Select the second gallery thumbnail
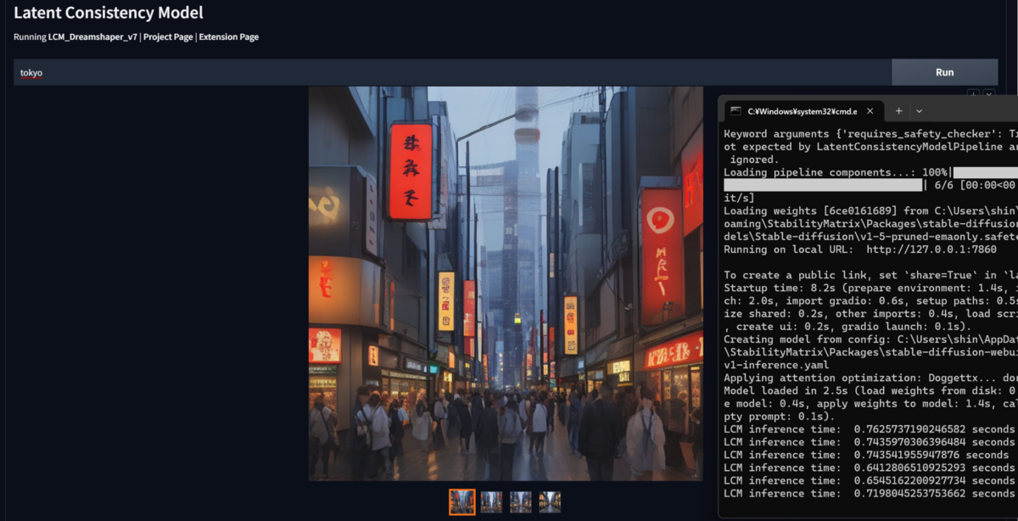The width and height of the screenshot is (1018, 521). 491,501
